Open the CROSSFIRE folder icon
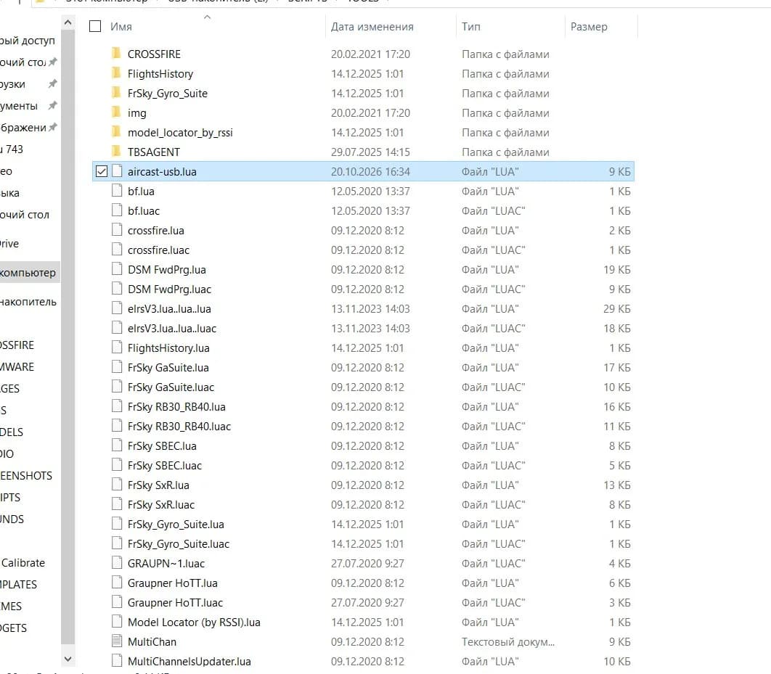 click(117, 54)
